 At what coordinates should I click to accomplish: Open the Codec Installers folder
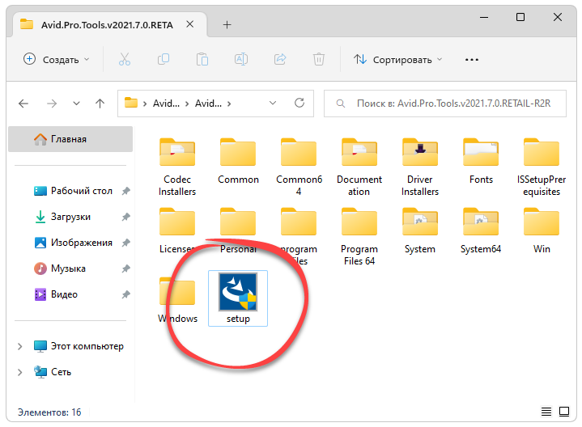[177, 167]
